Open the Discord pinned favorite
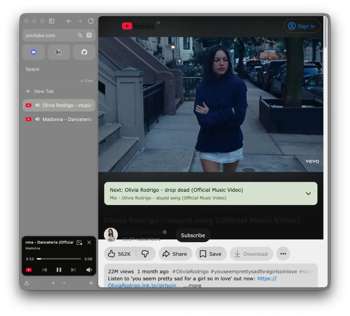 point(34,52)
